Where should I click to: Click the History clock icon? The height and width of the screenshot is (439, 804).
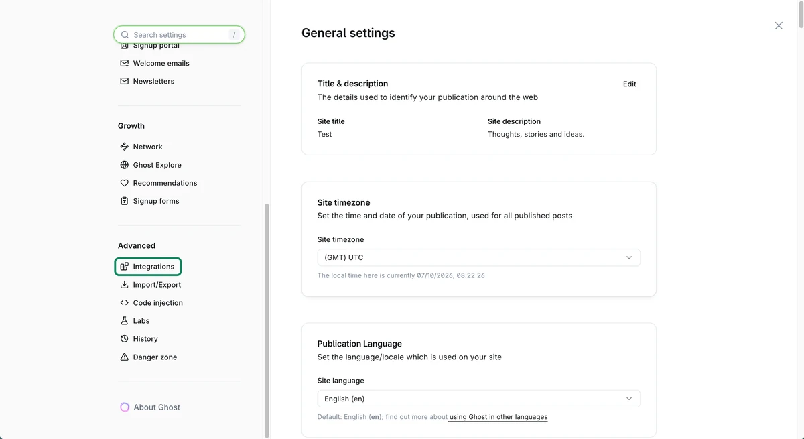(124, 339)
